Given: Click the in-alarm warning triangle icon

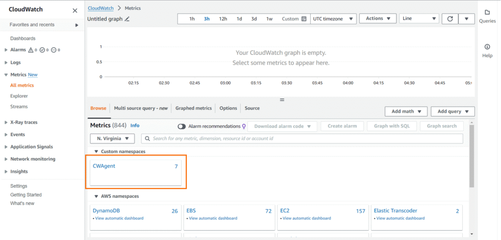Looking at the screenshot, I should click(x=31, y=50).
